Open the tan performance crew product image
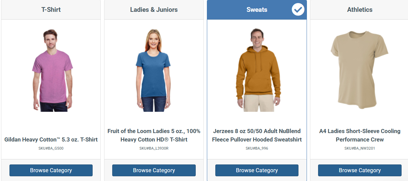This screenshot has height=181, width=408. (x=359, y=70)
